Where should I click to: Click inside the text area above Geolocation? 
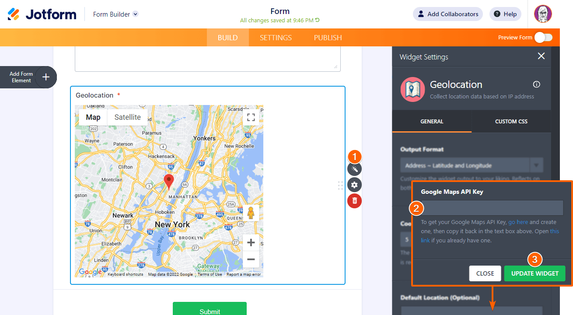click(x=208, y=59)
